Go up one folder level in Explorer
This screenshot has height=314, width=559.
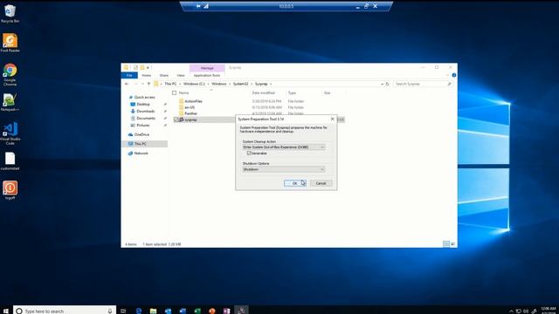[148, 84]
